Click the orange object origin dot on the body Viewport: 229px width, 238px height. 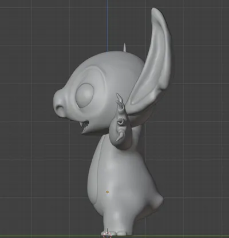[107, 192]
